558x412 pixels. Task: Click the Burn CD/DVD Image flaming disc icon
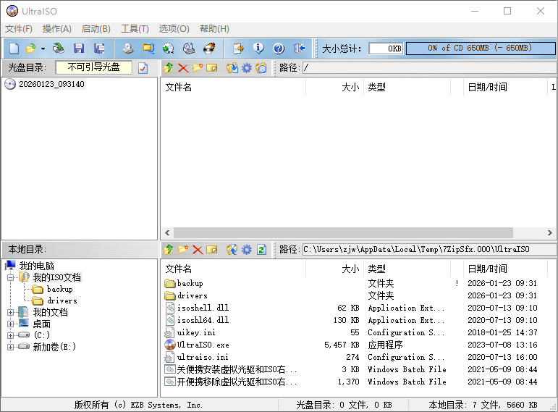click(209, 49)
